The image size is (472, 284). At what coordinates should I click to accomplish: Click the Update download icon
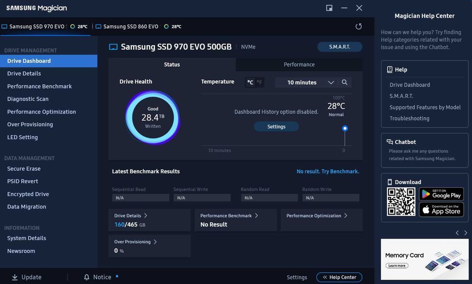(15, 277)
